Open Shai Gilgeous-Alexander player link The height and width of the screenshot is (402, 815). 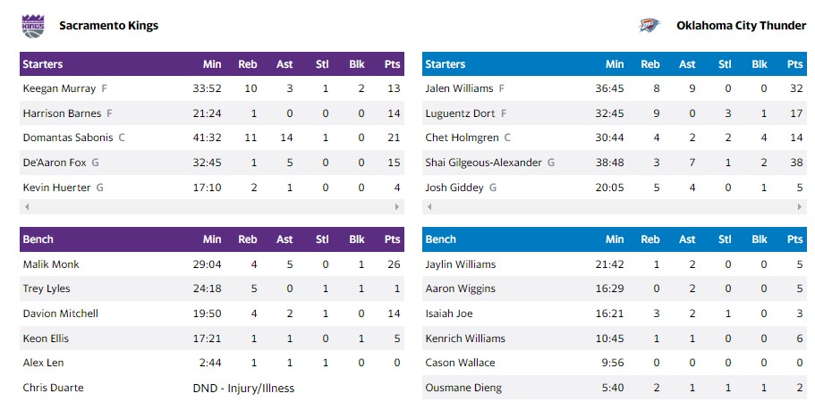point(483,163)
